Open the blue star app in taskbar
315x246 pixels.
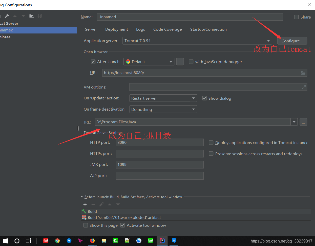pyautogui.click(x=174, y=241)
